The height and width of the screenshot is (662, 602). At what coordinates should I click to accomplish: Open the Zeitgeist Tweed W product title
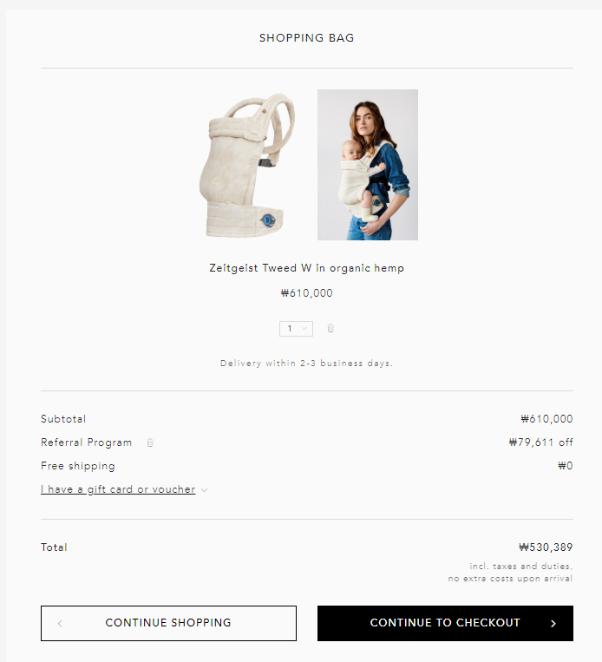click(306, 268)
